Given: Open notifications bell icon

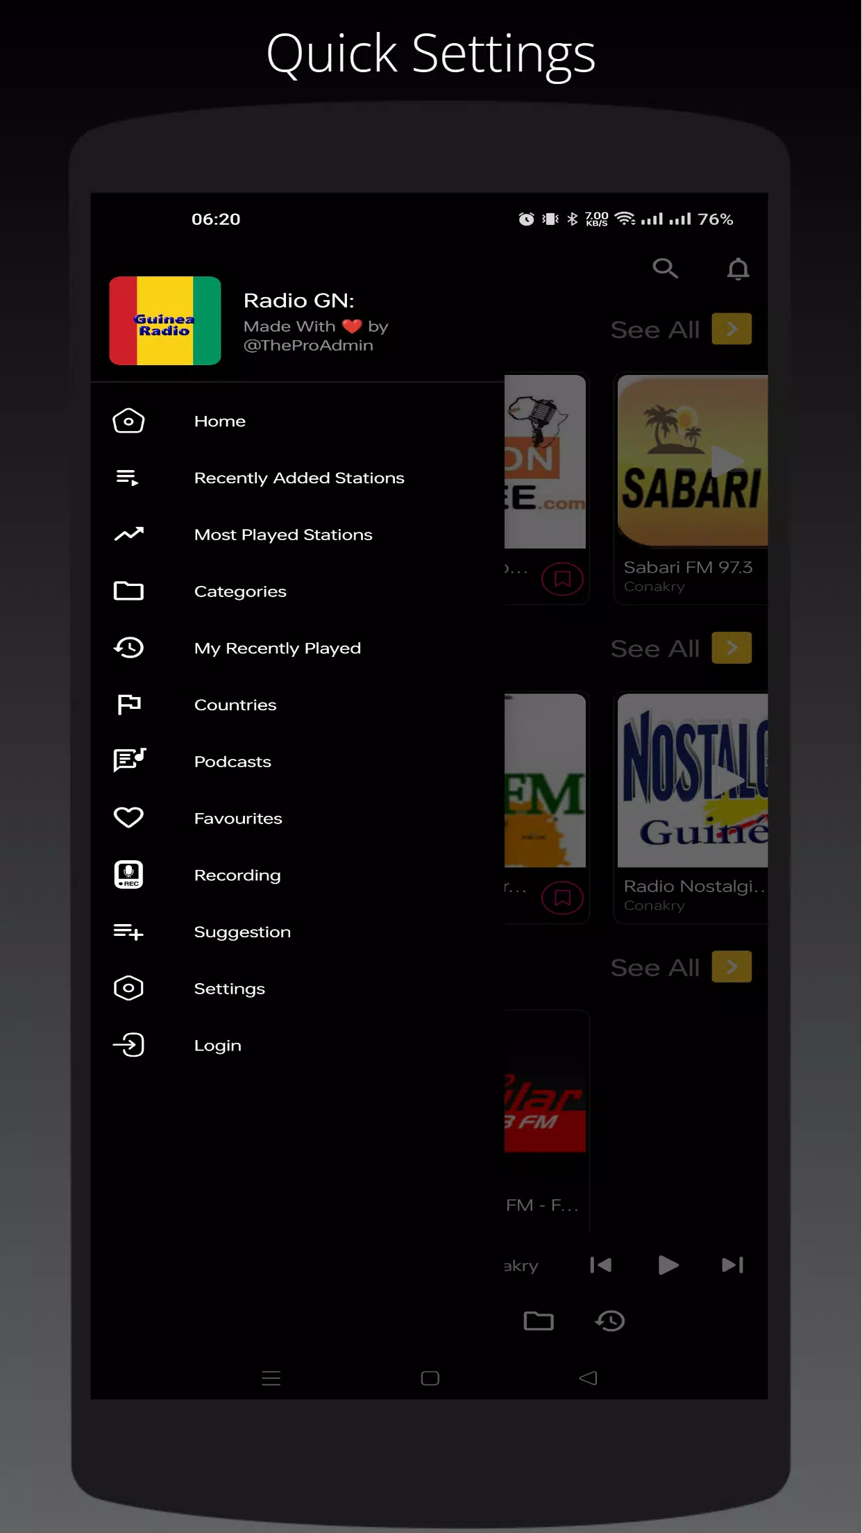Looking at the screenshot, I should [x=738, y=269].
